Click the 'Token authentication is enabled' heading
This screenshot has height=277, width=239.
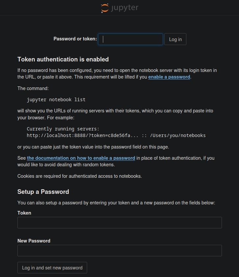pos(63,59)
